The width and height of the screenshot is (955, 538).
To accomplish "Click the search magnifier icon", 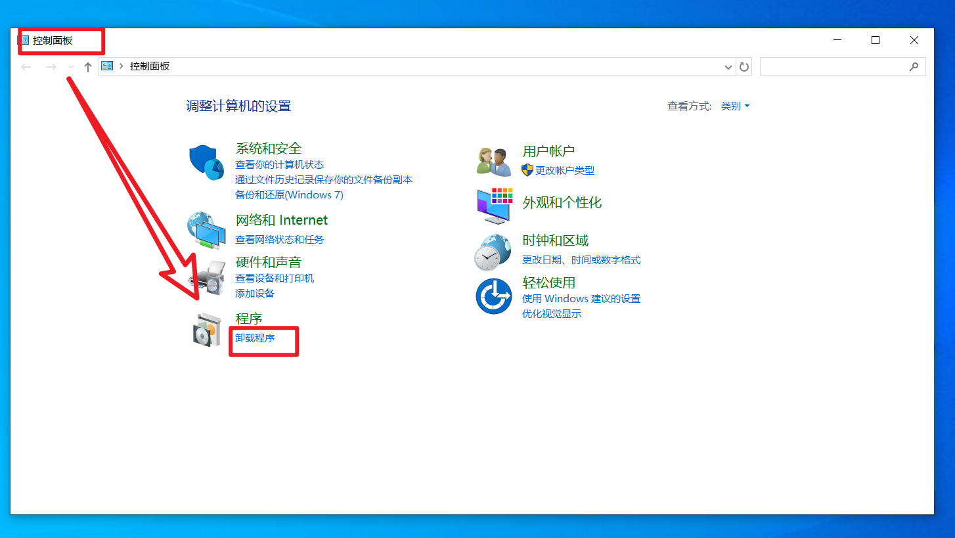I will pyautogui.click(x=914, y=66).
